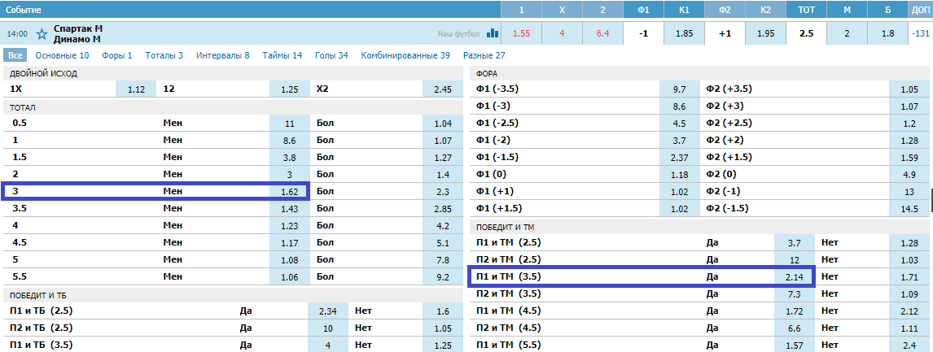Bet total 1.5 under at 3.8
The image size is (933, 352).
tap(290, 158)
